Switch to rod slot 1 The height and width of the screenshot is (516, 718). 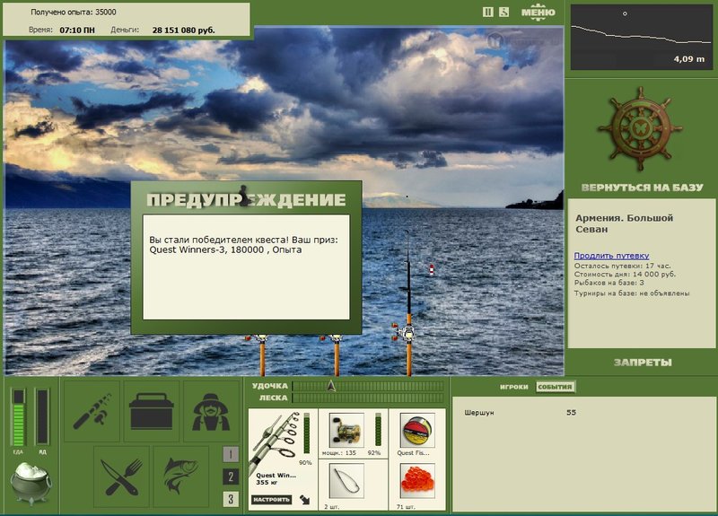tap(231, 454)
